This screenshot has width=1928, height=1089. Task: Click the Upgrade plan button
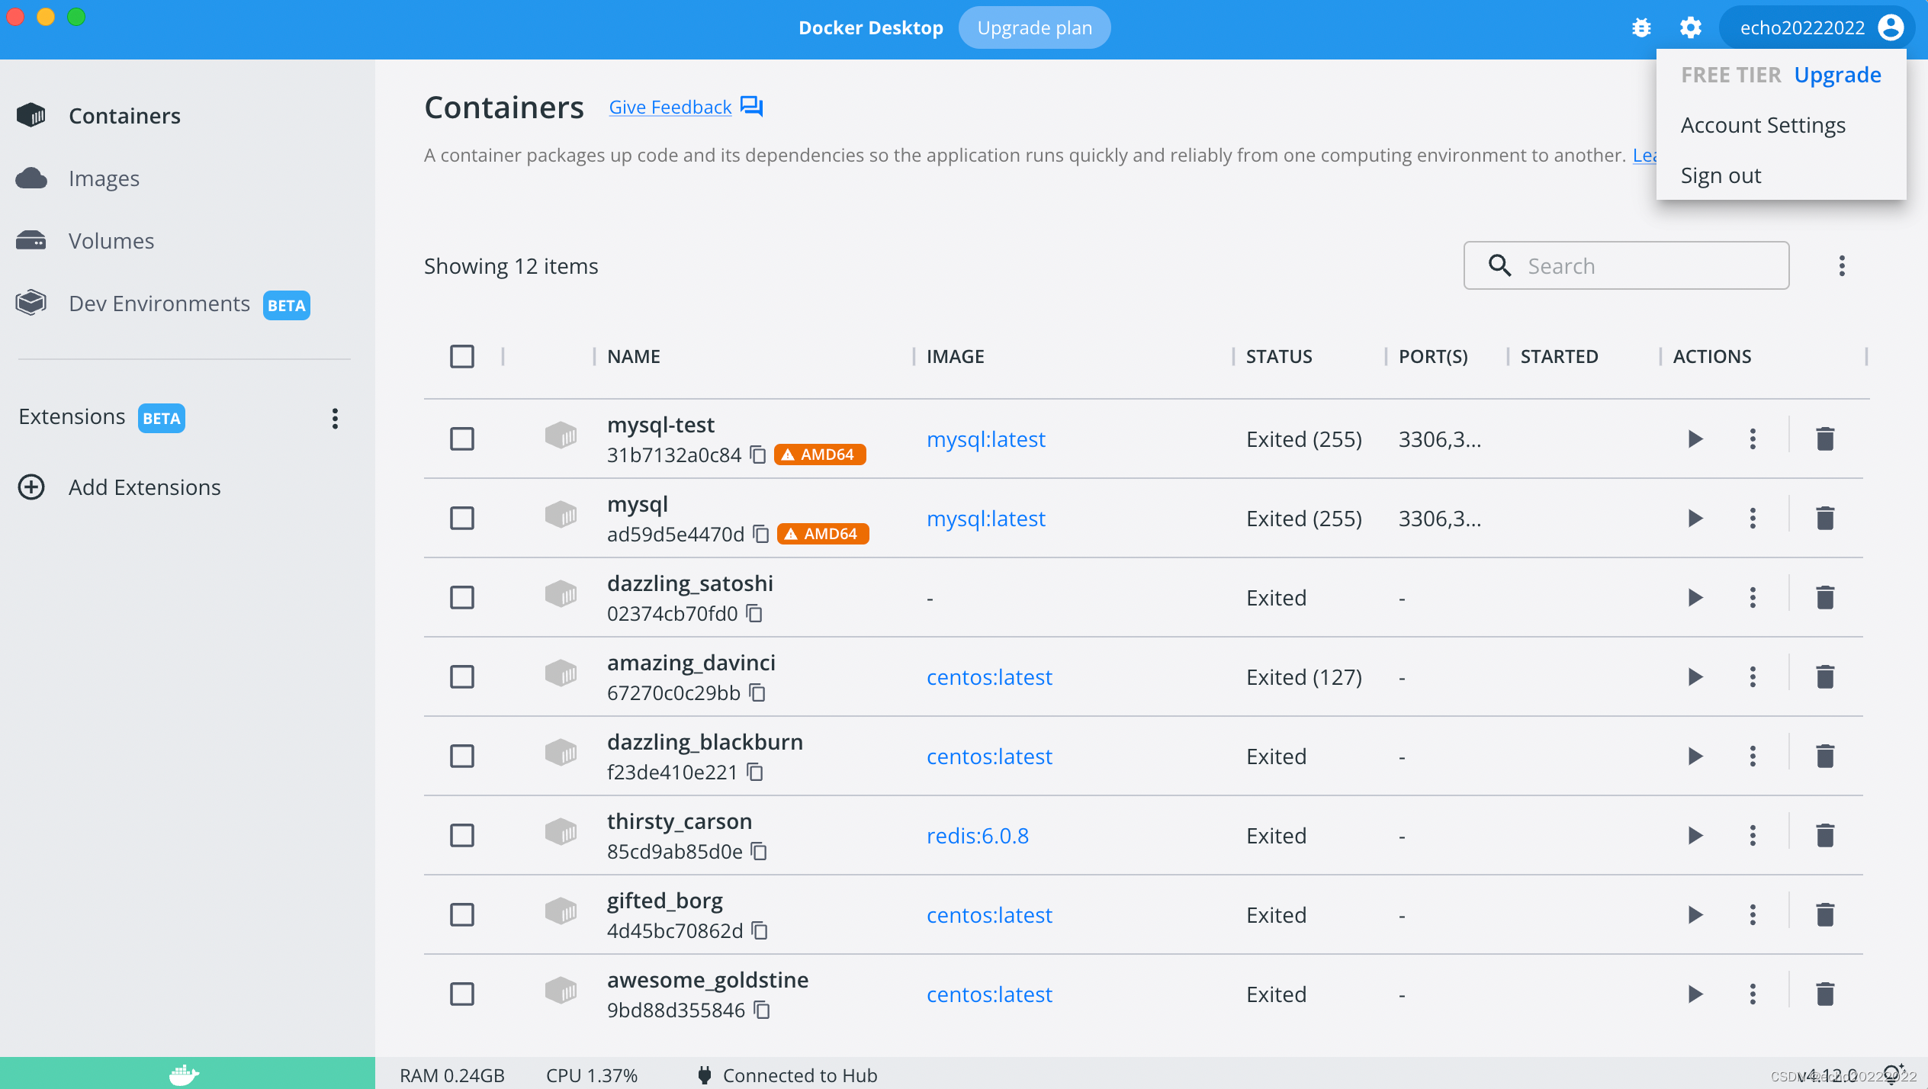(1034, 28)
